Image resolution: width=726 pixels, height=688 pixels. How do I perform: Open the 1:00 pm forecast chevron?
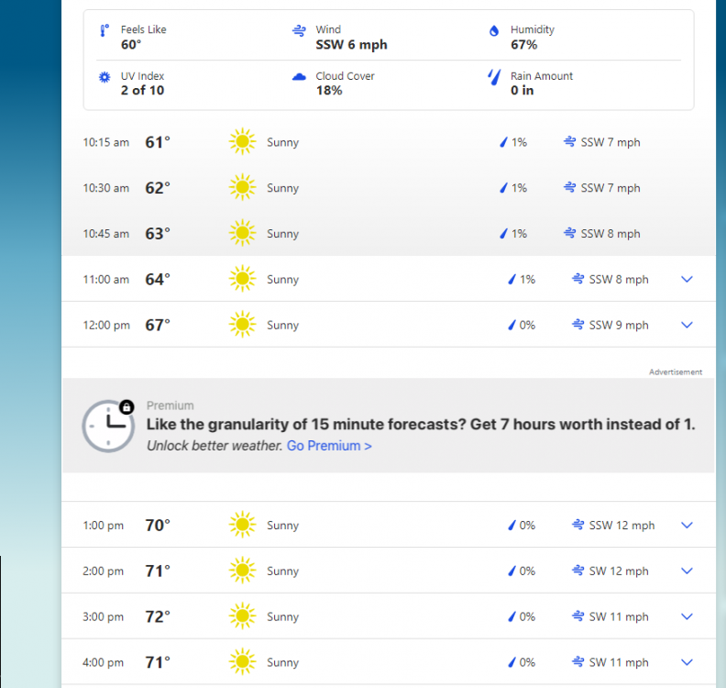point(687,526)
